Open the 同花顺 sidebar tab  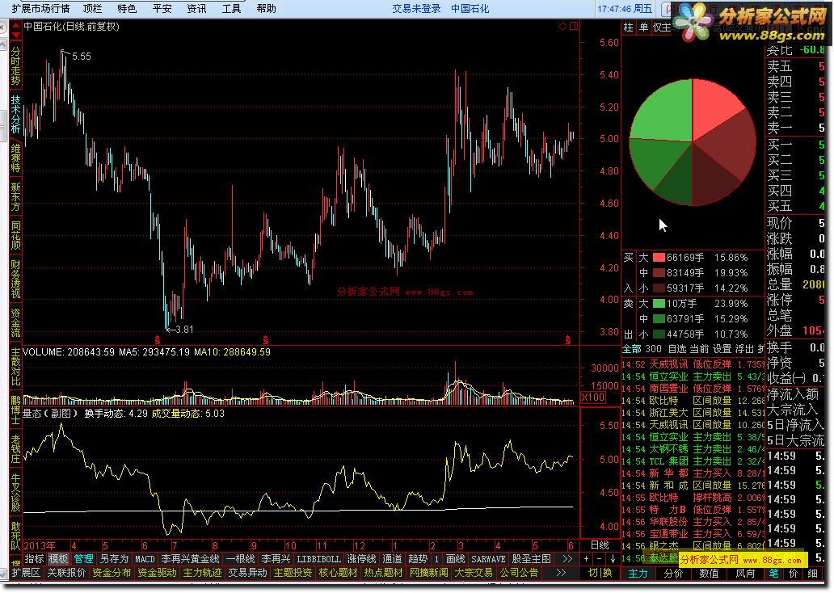pos(16,236)
